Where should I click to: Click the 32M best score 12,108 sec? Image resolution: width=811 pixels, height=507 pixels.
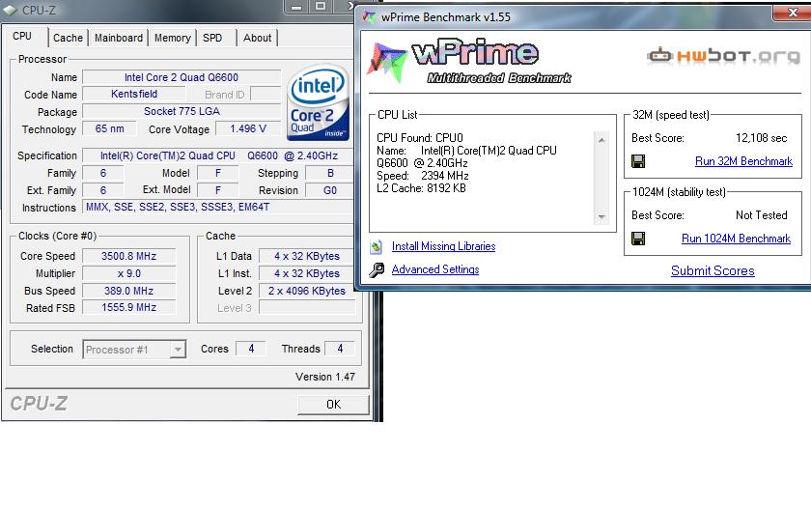(761, 138)
